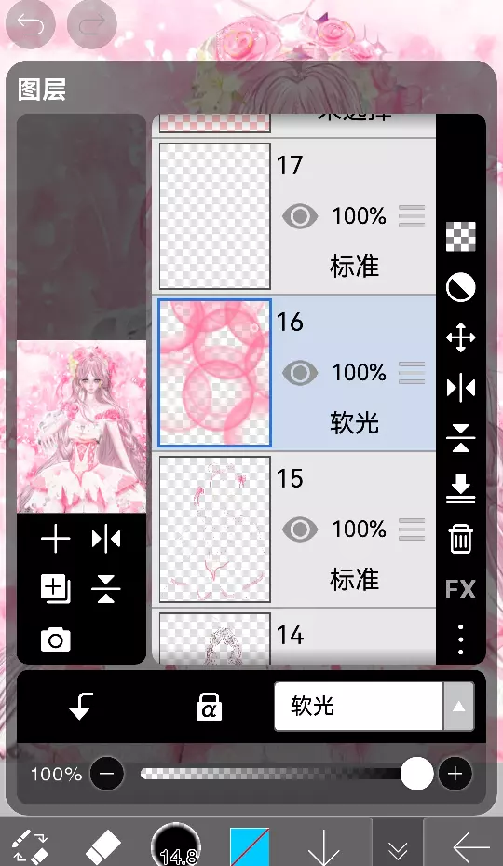Viewport: 503px width, 866px height.
Task: Add a new layer with plus icon
Action: (x=56, y=539)
